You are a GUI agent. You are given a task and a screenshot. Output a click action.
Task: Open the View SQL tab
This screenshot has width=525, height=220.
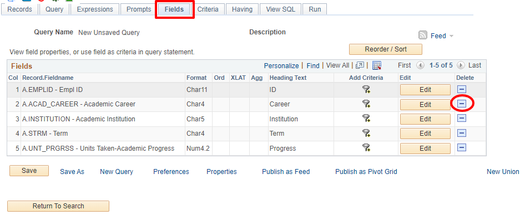coord(281,9)
